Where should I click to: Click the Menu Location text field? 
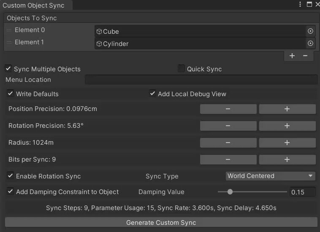(x=201, y=79)
